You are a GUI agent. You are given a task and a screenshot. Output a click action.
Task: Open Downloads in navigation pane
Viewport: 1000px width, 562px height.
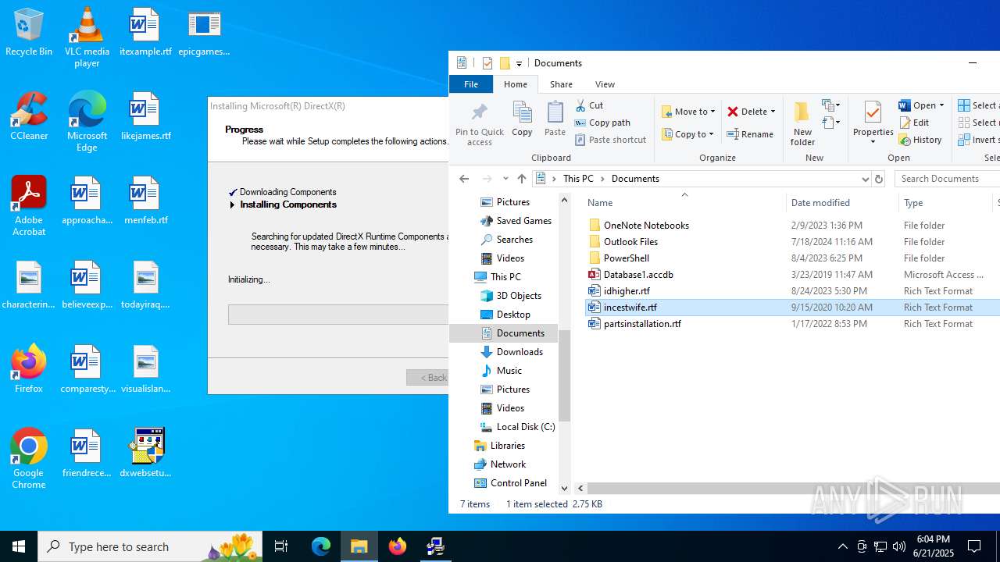pyautogui.click(x=520, y=351)
